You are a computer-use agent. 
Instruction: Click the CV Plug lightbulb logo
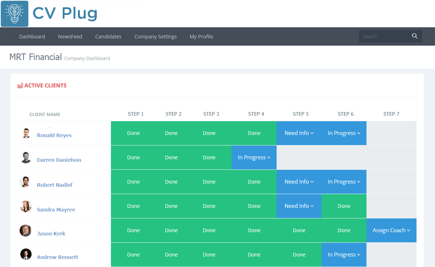click(14, 14)
